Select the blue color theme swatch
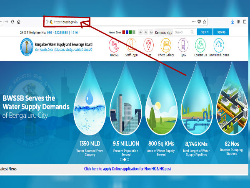 click(x=127, y=32)
